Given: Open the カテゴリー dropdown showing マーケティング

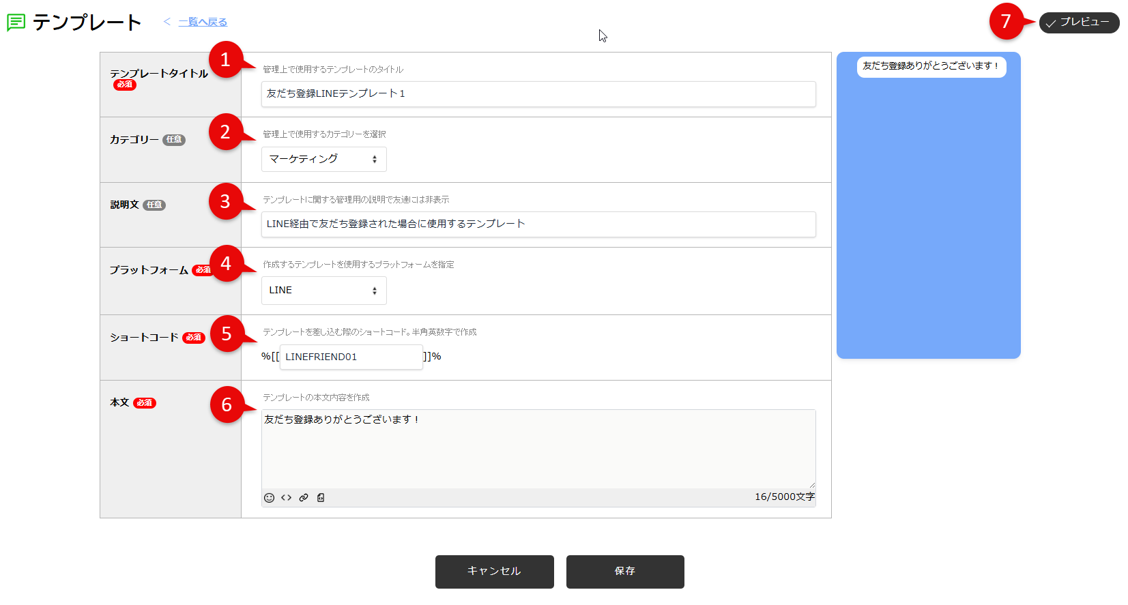Looking at the screenshot, I should [x=323, y=160].
